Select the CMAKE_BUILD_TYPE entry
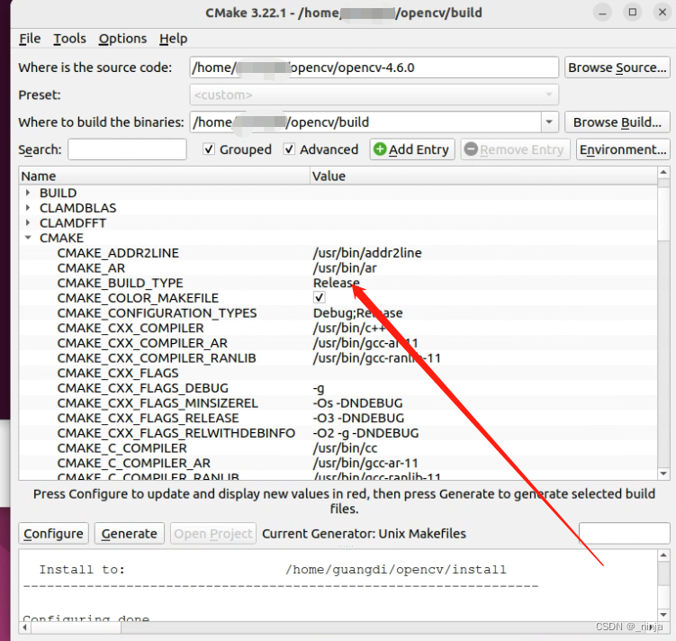The image size is (676, 641). coord(120,284)
